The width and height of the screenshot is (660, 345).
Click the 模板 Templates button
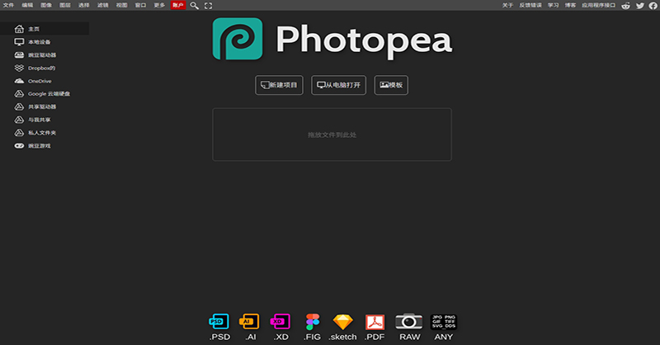pyautogui.click(x=391, y=85)
